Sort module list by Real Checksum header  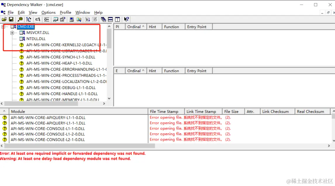[x=312, y=111]
